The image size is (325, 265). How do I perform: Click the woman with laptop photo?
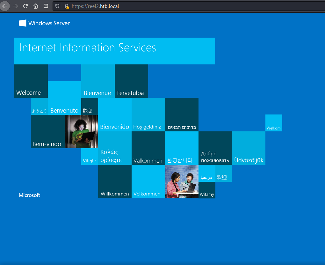[81, 131]
